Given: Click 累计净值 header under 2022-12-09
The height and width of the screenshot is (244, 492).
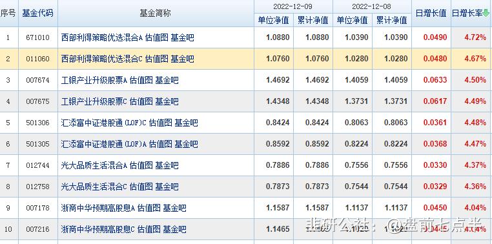Looking at the screenshot, I should pos(313,21).
